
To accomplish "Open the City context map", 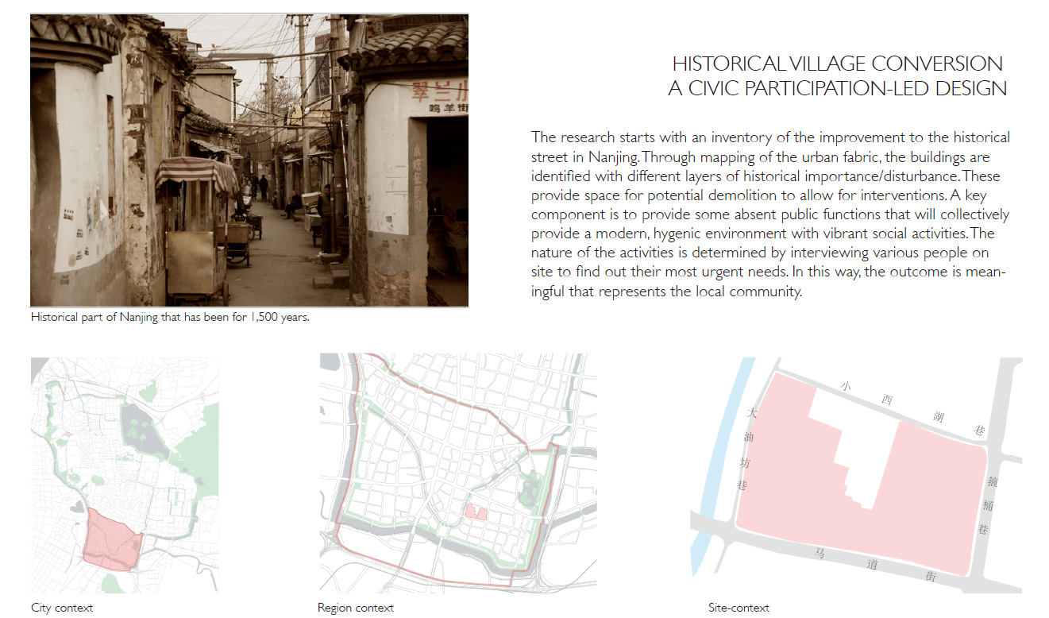I will coord(125,474).
